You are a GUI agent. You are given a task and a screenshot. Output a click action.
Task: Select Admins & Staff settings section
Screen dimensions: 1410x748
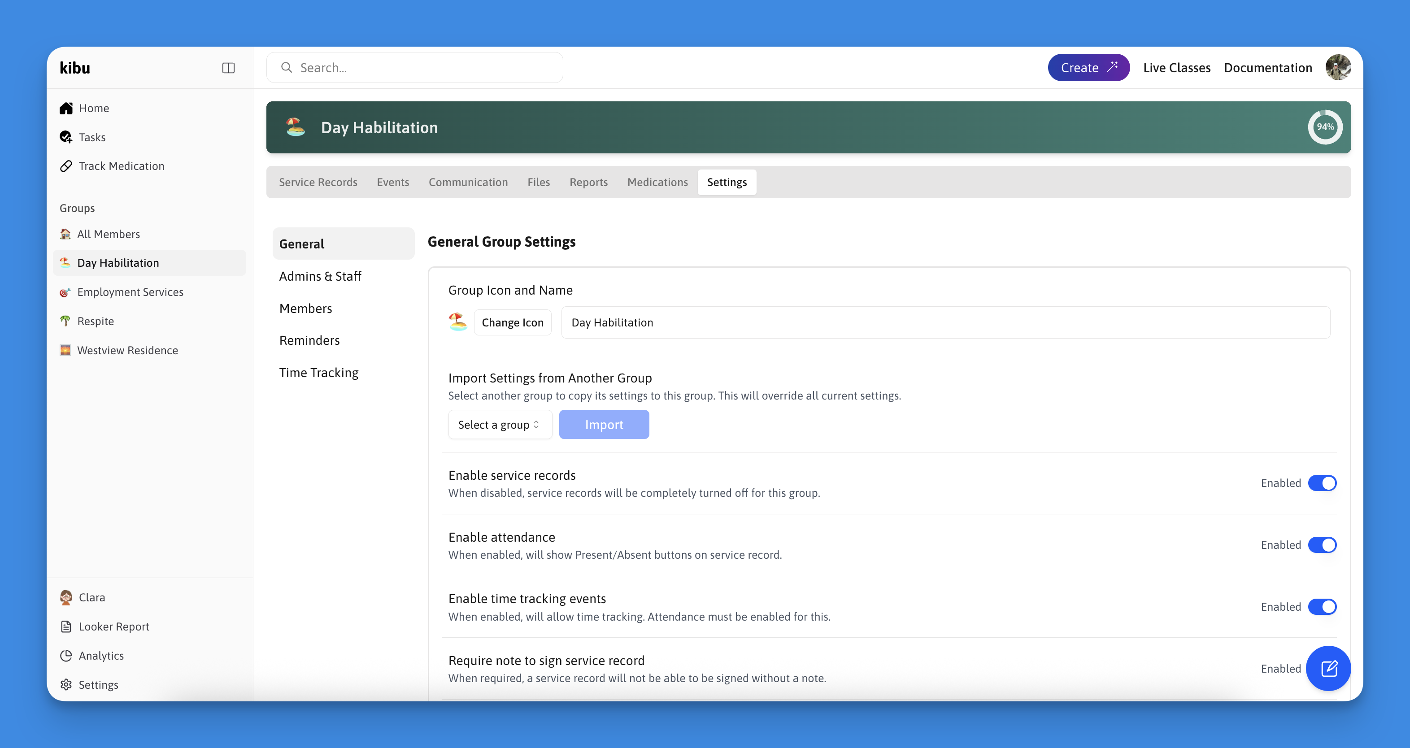pos(320,276)
